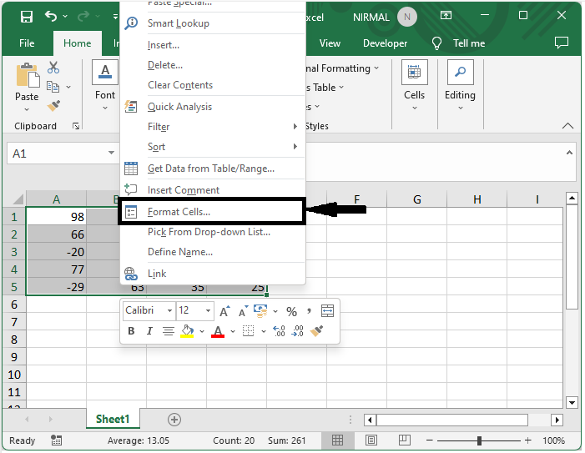This screenshot has width=585, height=453.
Task: Open the Undo history dropdown
Action: (65, 17)
